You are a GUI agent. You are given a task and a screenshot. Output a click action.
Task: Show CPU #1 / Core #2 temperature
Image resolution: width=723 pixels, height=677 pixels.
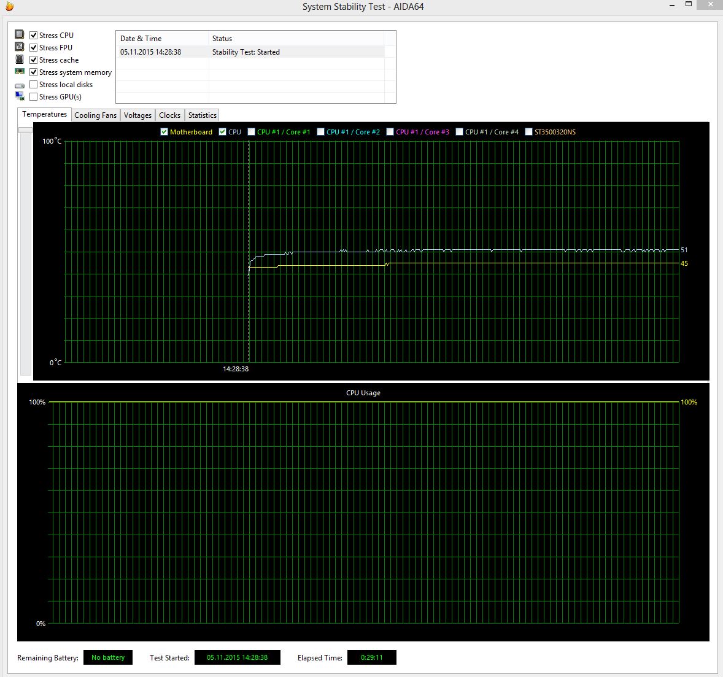click(x=320, y=132)
